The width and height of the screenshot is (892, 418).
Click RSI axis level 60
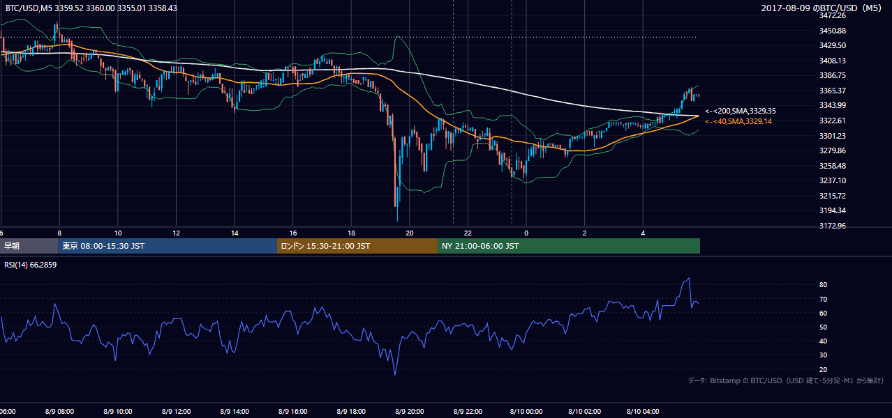824,313
